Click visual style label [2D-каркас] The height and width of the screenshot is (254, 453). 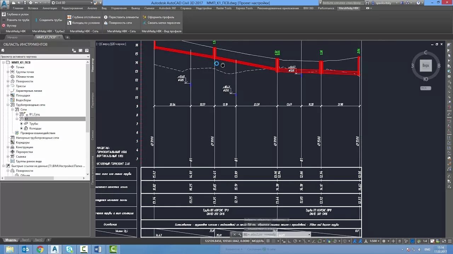tap(118, 44)
